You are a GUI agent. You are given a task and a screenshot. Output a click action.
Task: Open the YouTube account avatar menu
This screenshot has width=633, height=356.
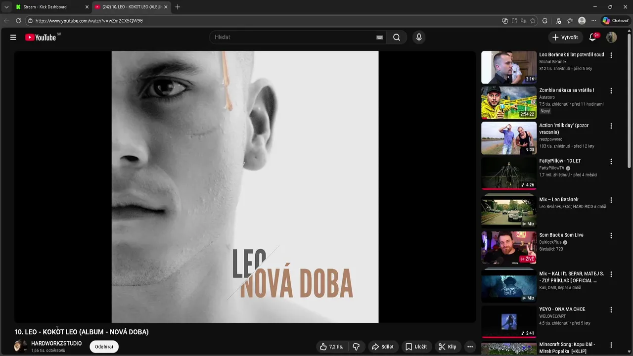pyautogui.click(x=612, y=37)
